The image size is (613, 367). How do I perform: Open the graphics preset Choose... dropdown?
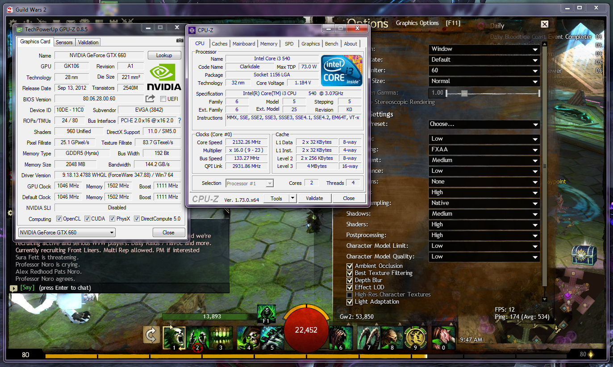point(484,124)
